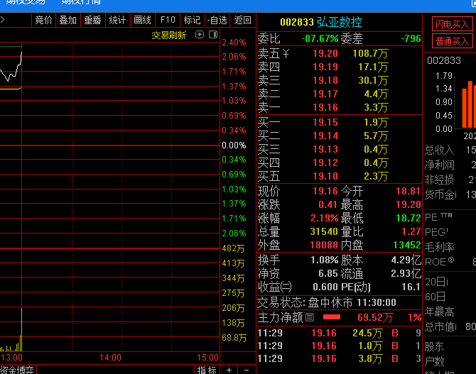Click the 标记 mark button
Screen dimensions: 476x374
tap(192, 21)
